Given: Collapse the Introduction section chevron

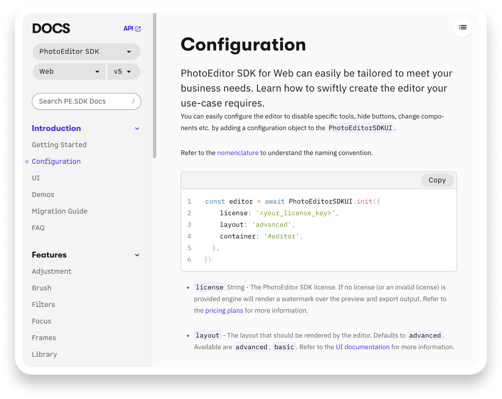Looking at the screenshot, I should point(137,129).
